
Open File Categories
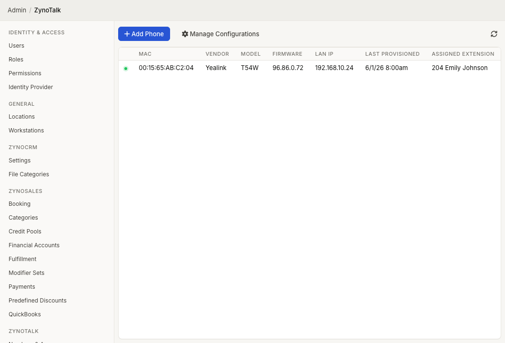coord(29,174)
